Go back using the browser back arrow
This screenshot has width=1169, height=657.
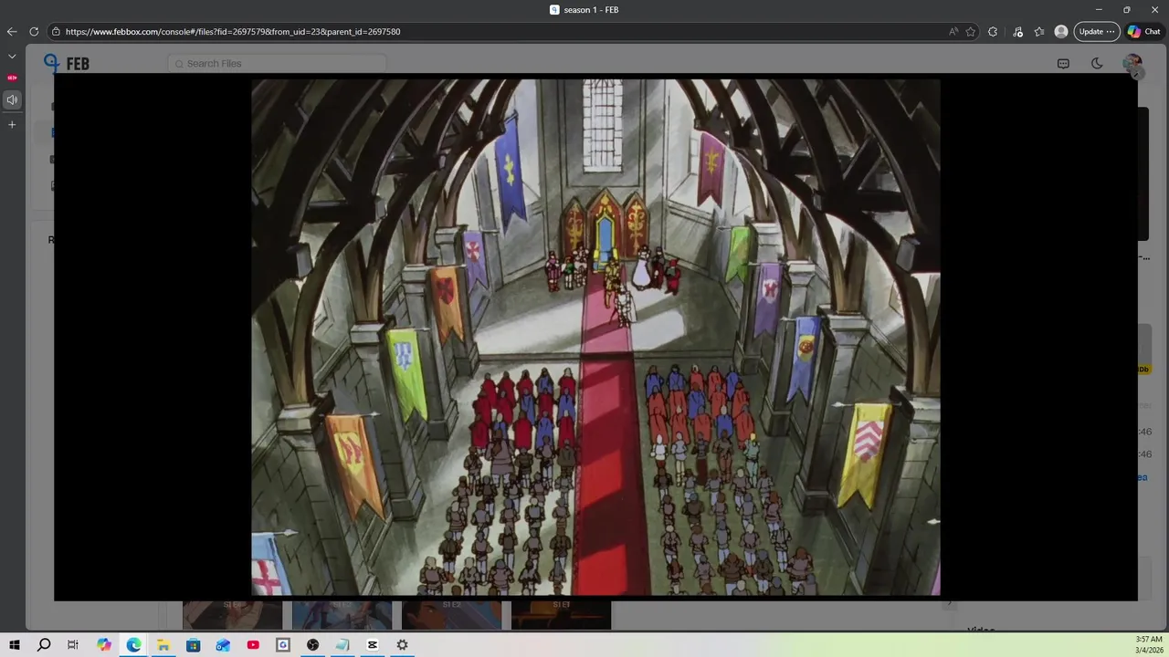pos(12,31)
